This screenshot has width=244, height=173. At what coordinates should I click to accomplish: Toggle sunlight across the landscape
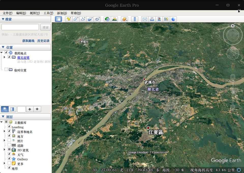click(x=114, y=19)
